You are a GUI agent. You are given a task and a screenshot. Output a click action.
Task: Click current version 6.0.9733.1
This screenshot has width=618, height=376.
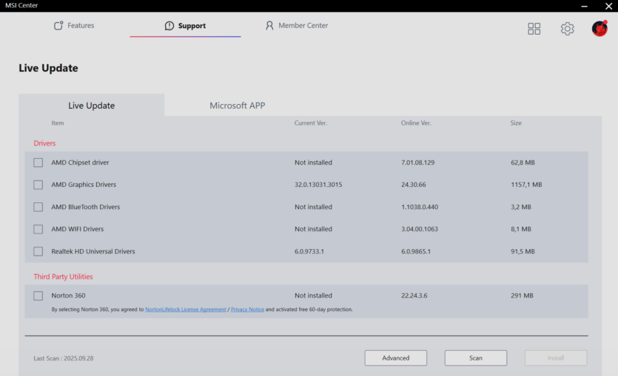coord(309,251)
